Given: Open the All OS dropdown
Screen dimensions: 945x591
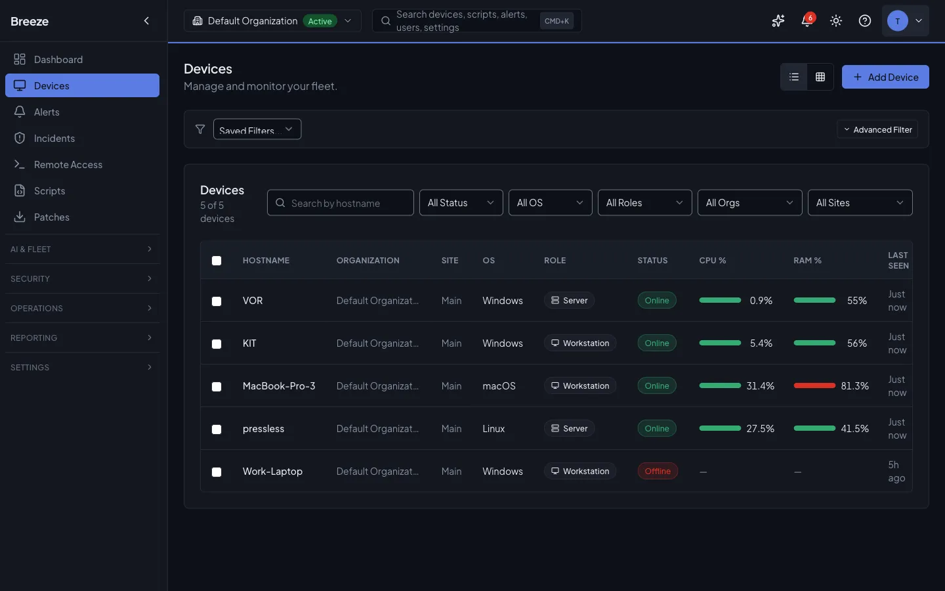Looking at the screenshot, I should point(550,203).
